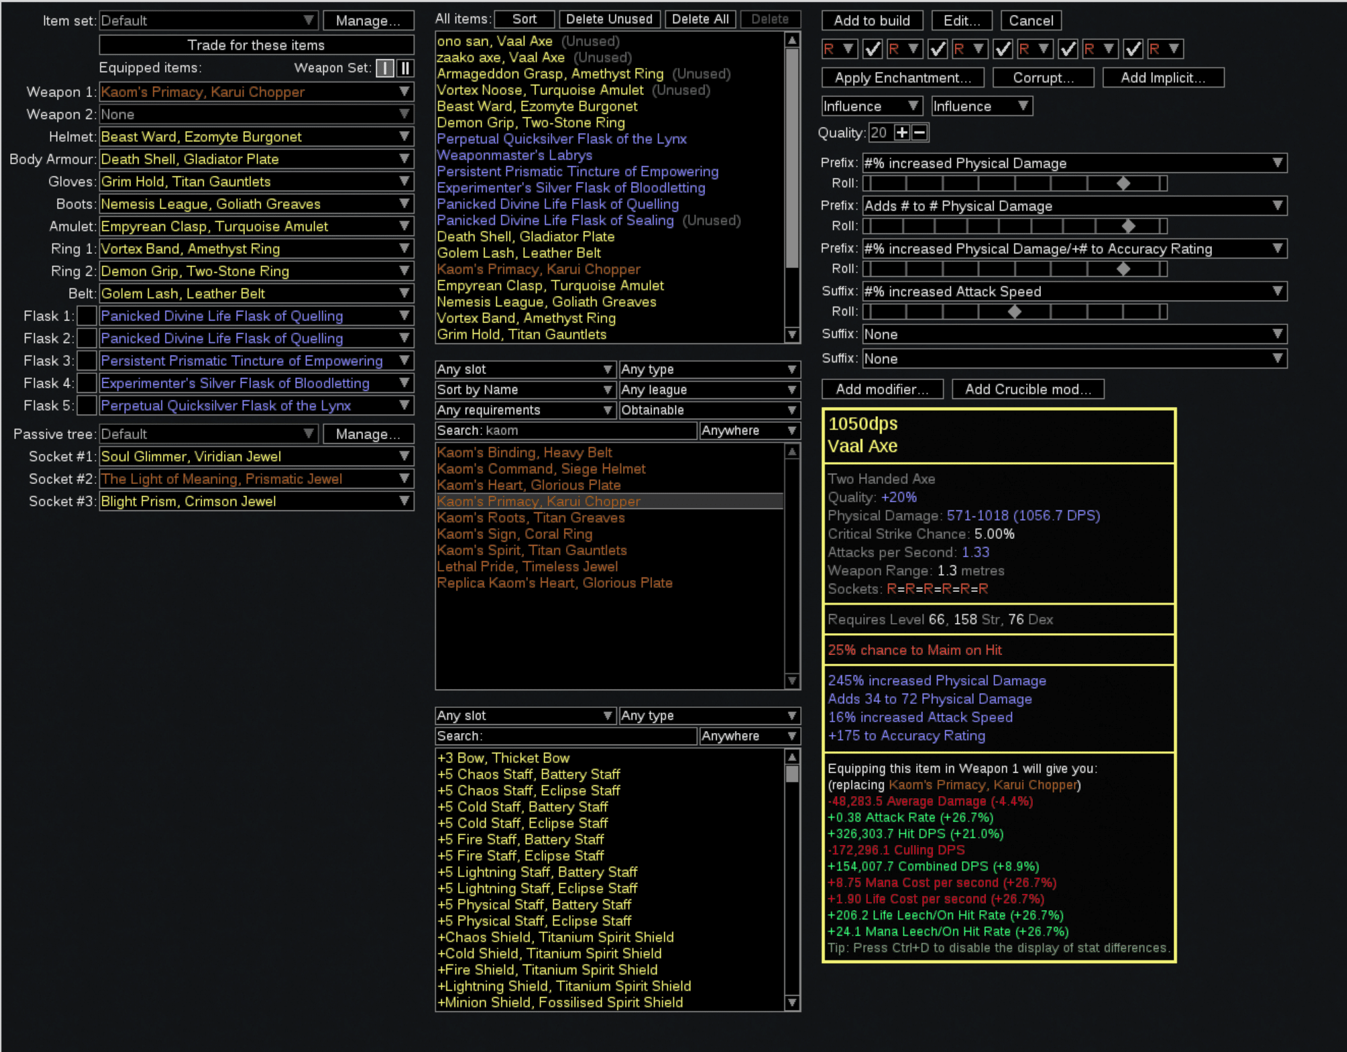The height and width of the screenshot is (1052, 1347).
Task: Uncheck link between fifth and sixth socket
Action: click(1133, 49)
